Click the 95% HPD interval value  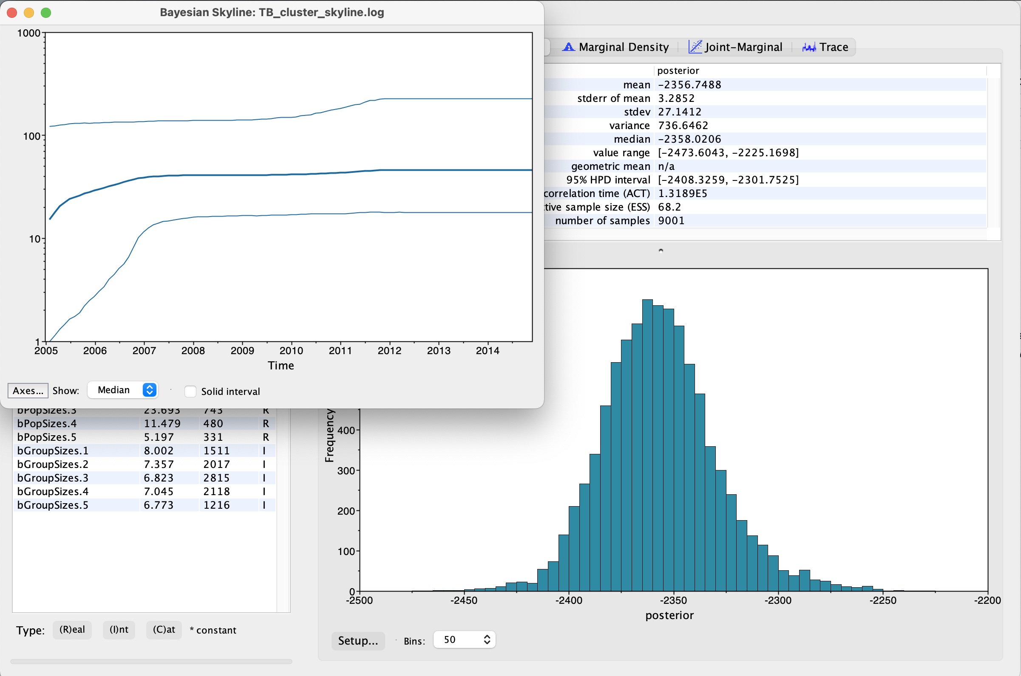pos(728,180)
